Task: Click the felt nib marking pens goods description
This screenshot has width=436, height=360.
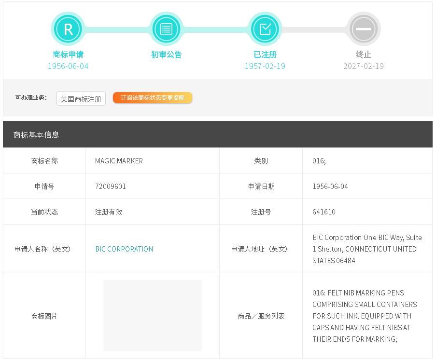Action: point(365,316)
